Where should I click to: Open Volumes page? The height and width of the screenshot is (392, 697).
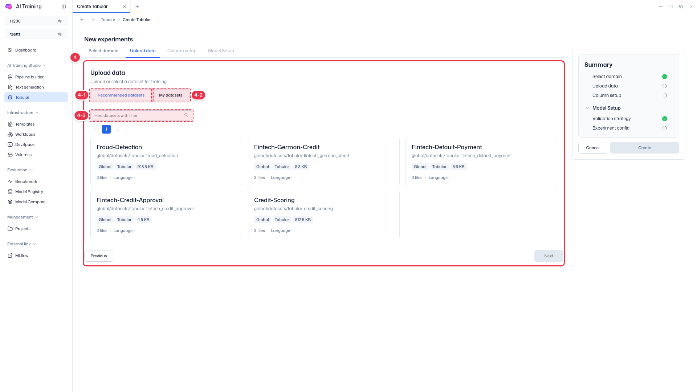click(x=36, y=155)
